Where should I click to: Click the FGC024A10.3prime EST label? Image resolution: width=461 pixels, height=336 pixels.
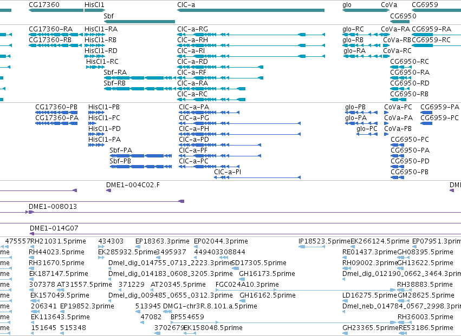[247, 285]
